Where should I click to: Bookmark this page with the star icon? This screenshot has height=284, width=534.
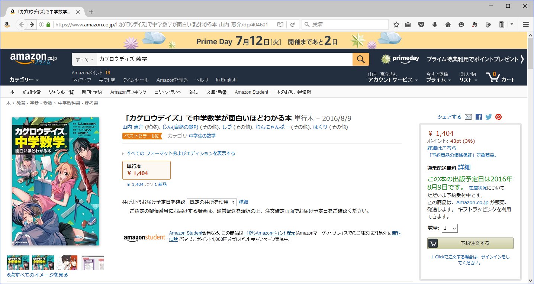[396, 25]
